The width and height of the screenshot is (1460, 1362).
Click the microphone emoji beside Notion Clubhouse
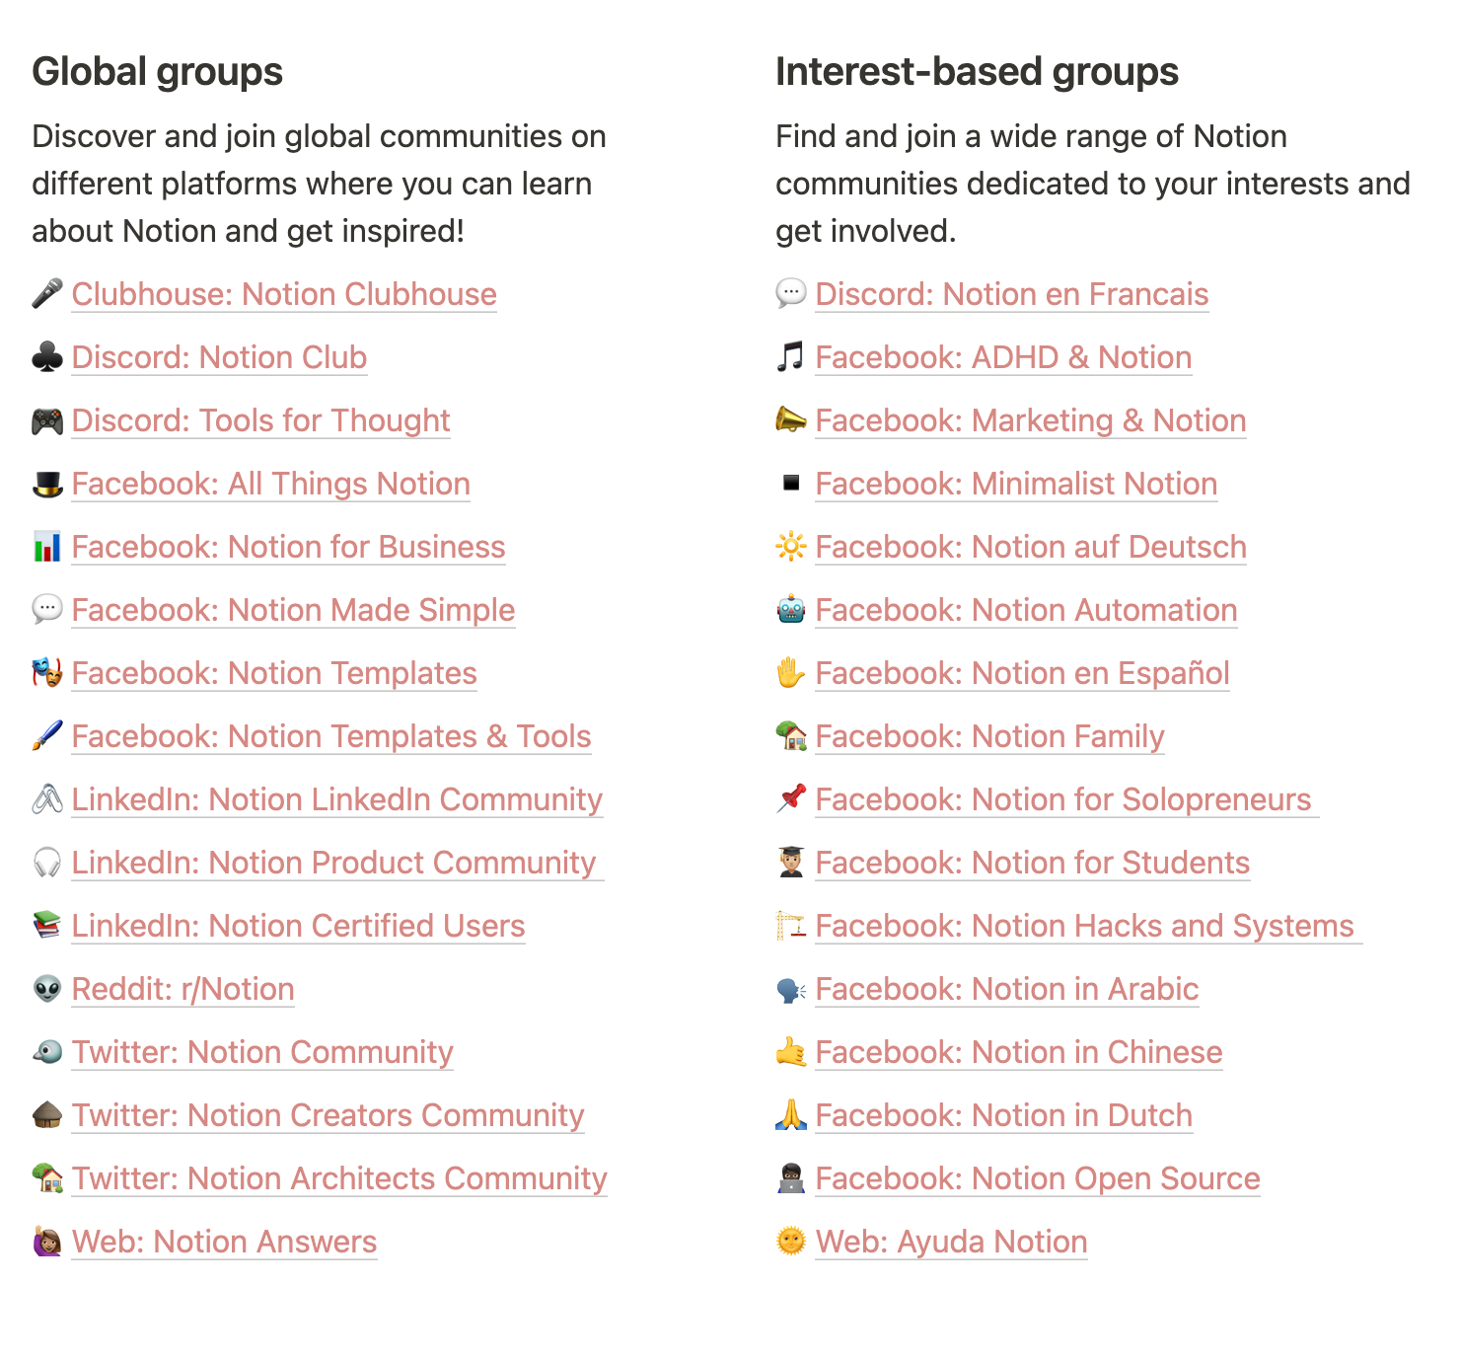point(46,294)
